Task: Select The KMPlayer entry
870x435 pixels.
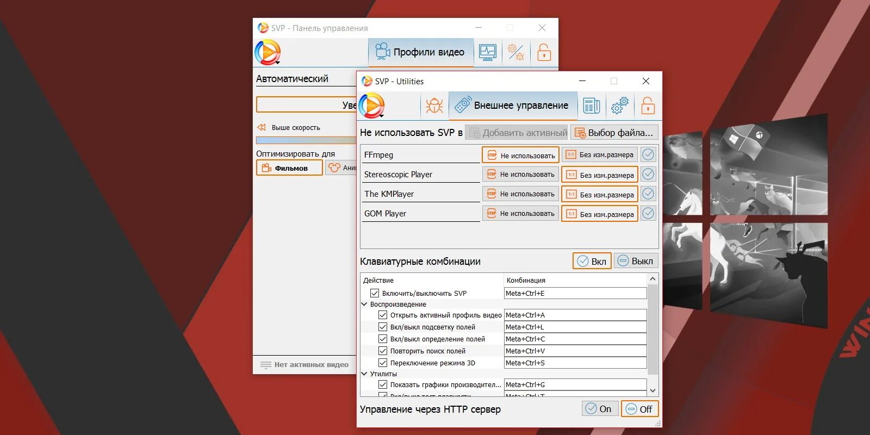Action: point(421,194)
